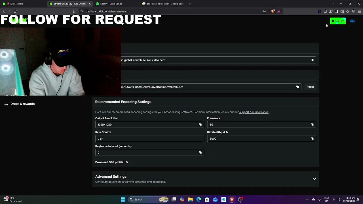
Task: Open File Explorer from the taskbar
Action: coord(190,199)
